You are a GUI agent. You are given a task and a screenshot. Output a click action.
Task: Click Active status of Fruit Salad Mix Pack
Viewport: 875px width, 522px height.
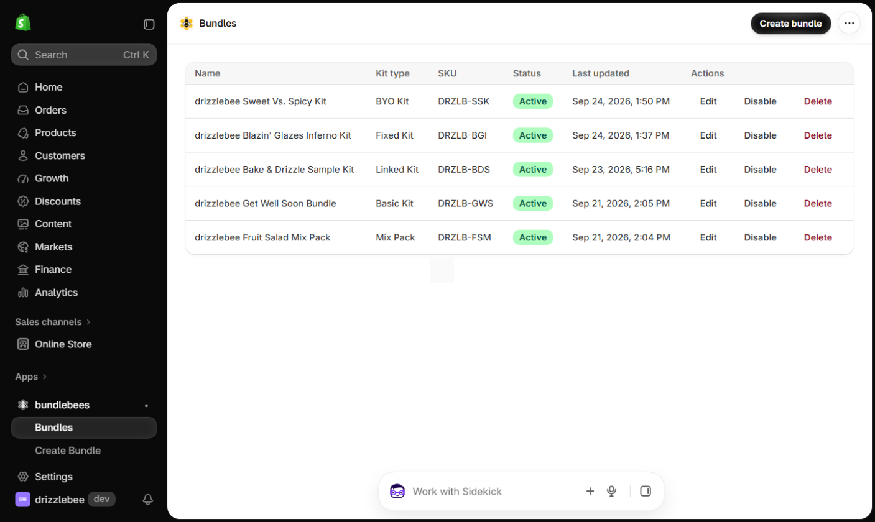pos(533,237)
